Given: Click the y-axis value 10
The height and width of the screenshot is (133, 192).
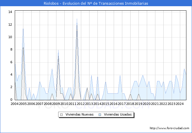Looking at the screenshot, I should pos(10,37).
